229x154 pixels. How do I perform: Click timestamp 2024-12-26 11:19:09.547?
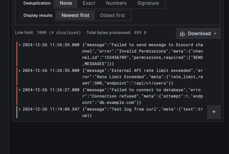(x=51, y=109)
